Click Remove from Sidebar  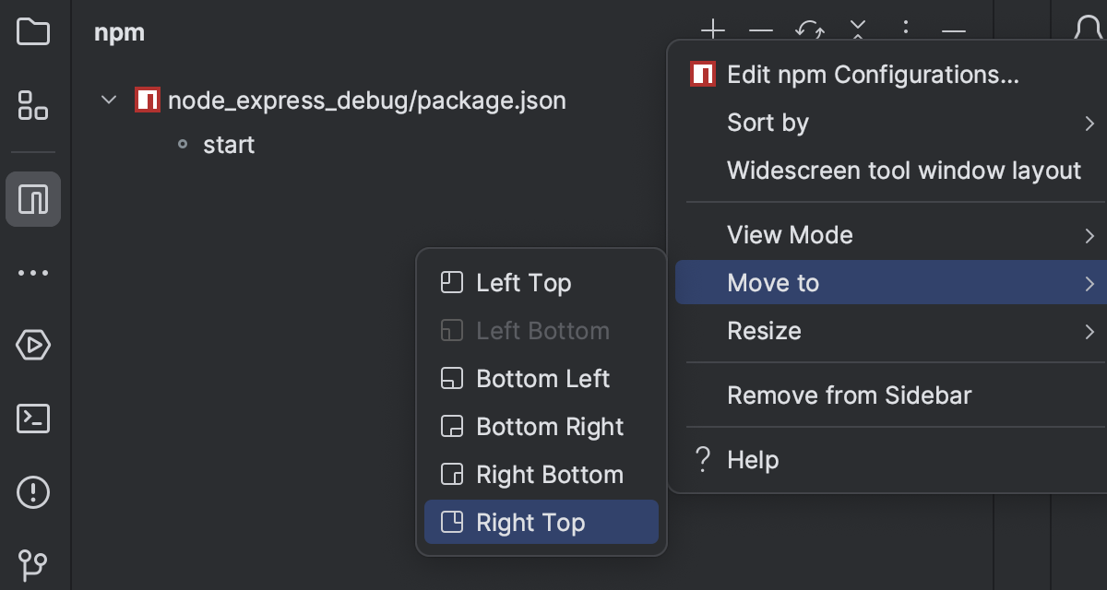(849, 395)
